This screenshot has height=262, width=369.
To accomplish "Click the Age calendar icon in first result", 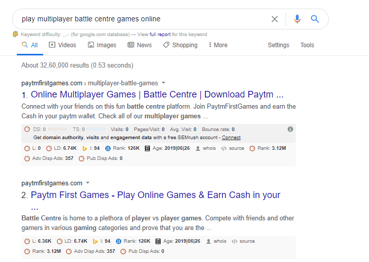I will (147, 148).
